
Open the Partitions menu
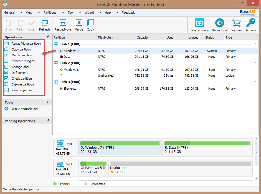coord(50,12)
